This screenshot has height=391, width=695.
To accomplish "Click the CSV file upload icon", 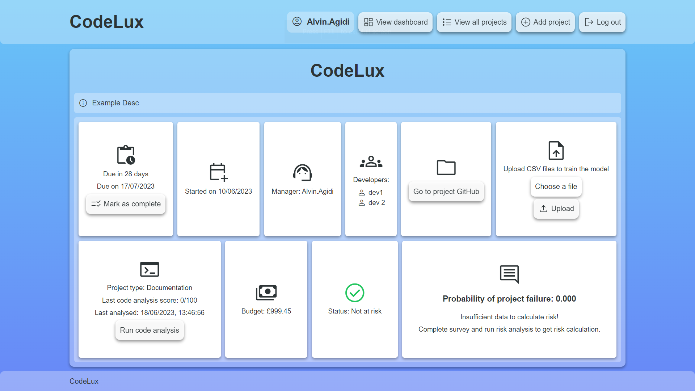I will pos(556,151).
